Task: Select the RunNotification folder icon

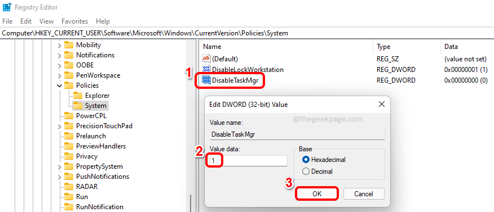Action: click(69, 207)
